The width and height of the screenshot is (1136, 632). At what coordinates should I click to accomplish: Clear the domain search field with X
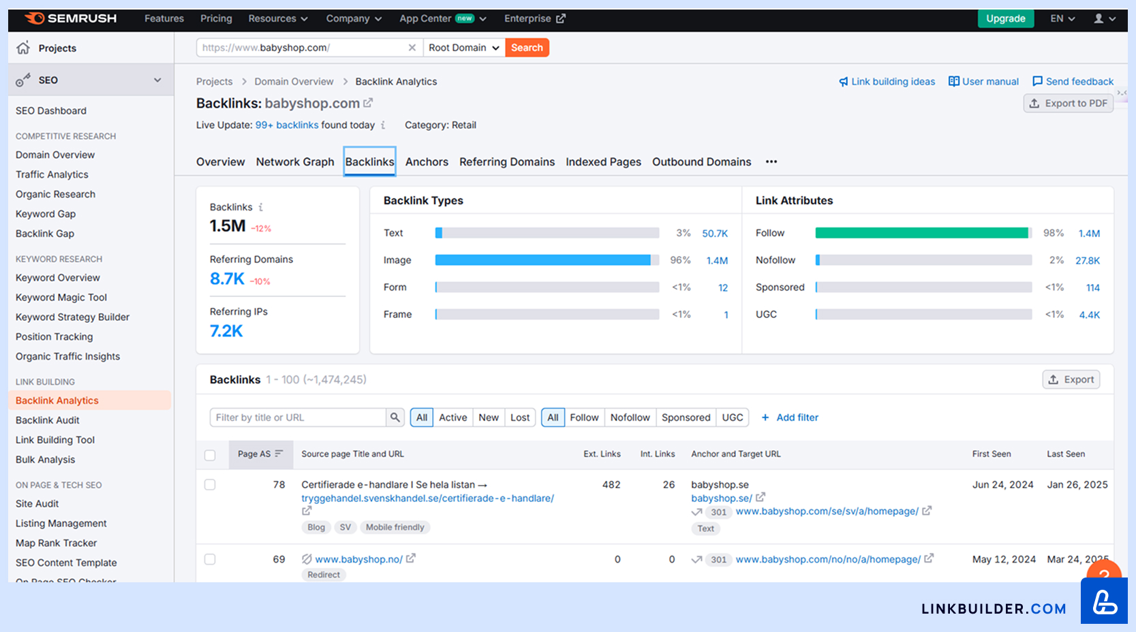point(412,48)
